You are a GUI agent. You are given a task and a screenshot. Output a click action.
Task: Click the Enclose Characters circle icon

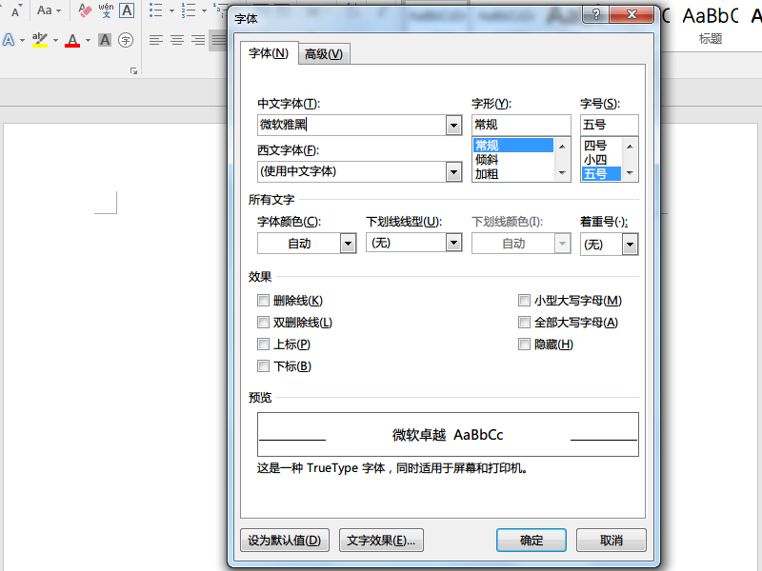click(x=126, y=40)
